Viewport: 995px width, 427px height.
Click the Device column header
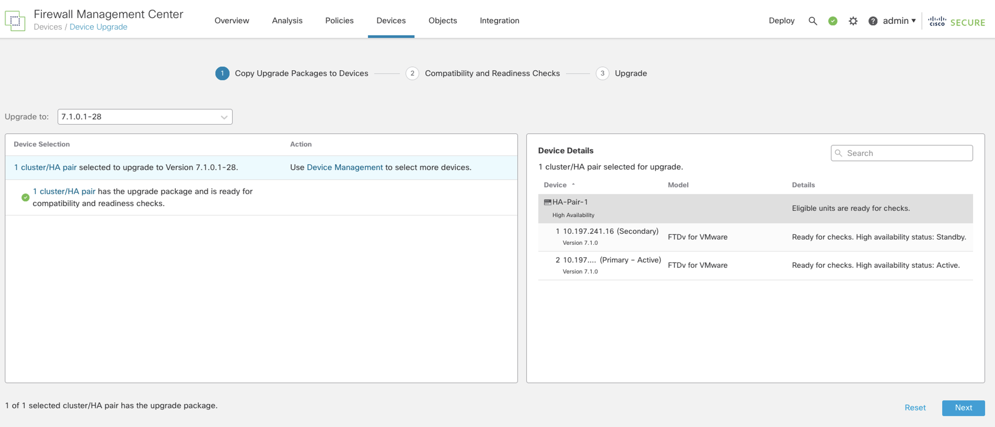[x=555, y=185]
